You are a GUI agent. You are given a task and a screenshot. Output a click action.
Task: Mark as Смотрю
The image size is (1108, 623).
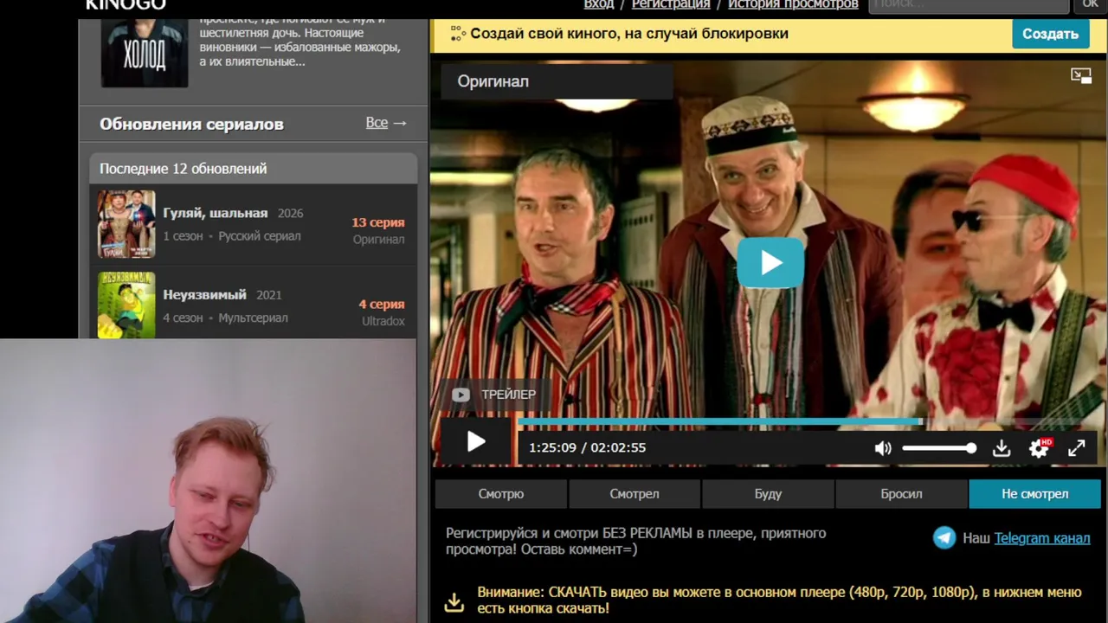(x=501, y=494)
